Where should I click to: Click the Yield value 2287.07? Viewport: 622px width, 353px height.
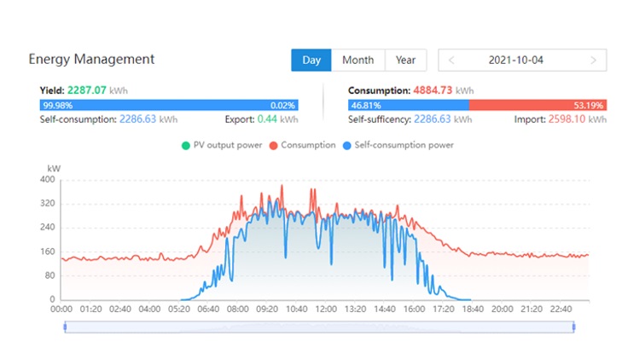86,90
